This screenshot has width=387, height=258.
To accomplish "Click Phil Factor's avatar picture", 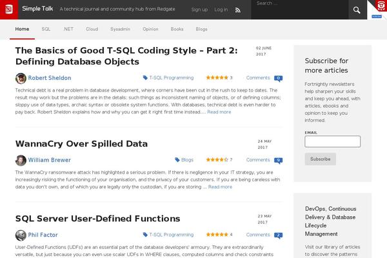I will click(21, 235).
